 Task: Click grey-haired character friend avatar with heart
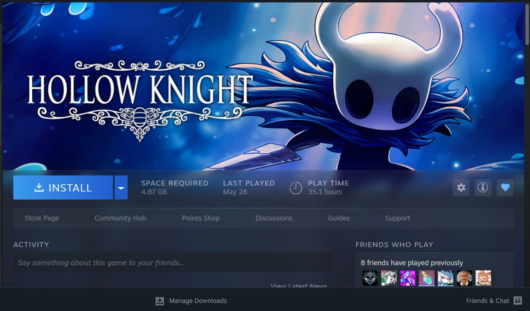click(x=389, y=278)
